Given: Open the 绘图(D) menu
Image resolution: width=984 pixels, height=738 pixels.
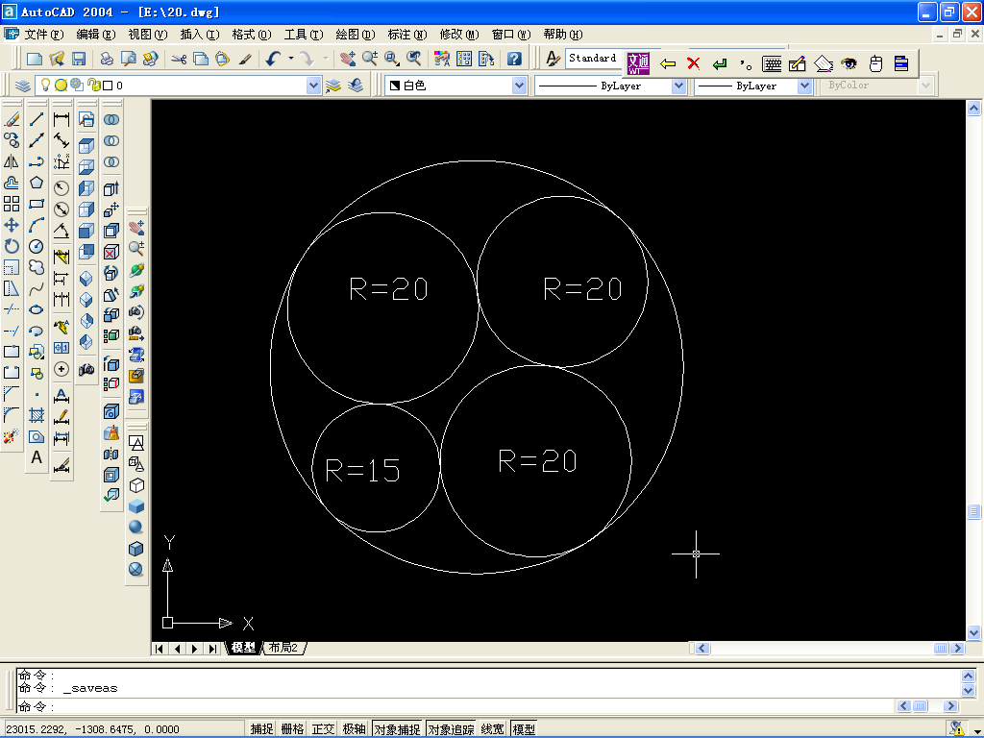Looking at the screenshot, I should point(355,35).
